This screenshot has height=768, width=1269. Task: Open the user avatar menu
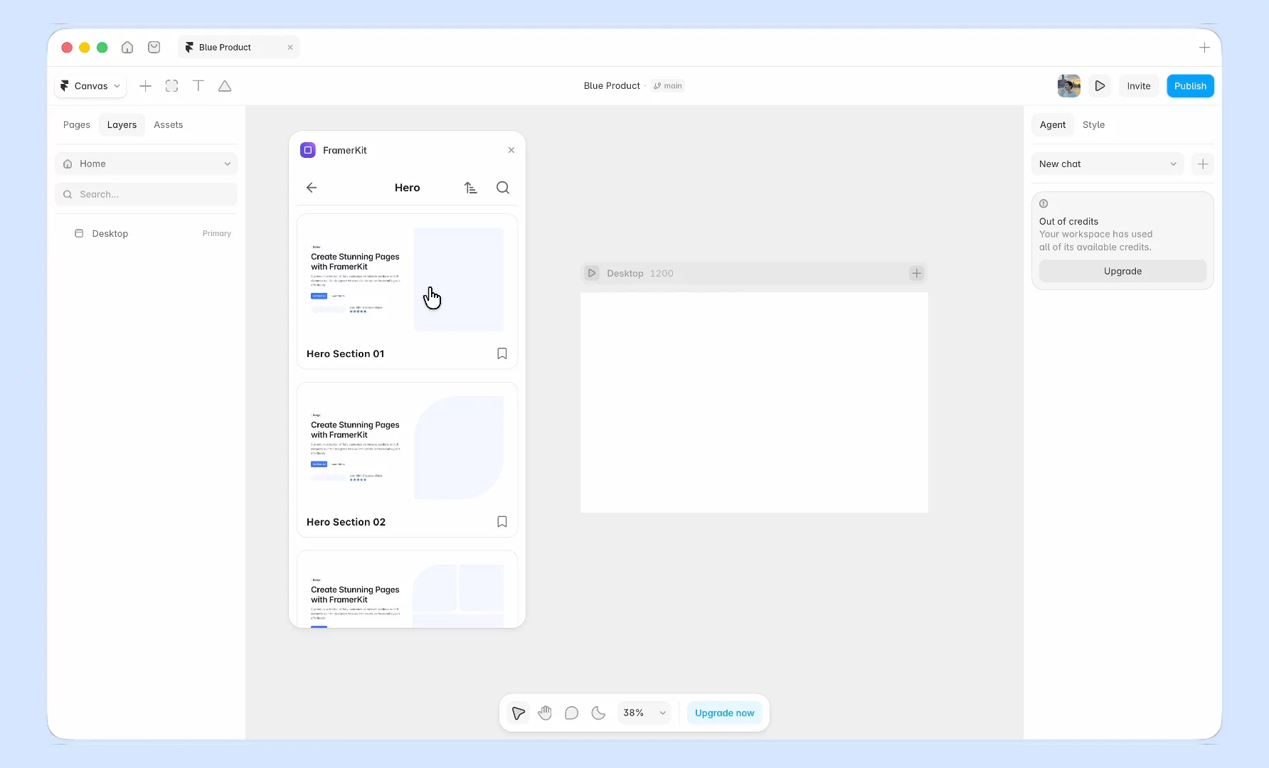point(1069,86)
